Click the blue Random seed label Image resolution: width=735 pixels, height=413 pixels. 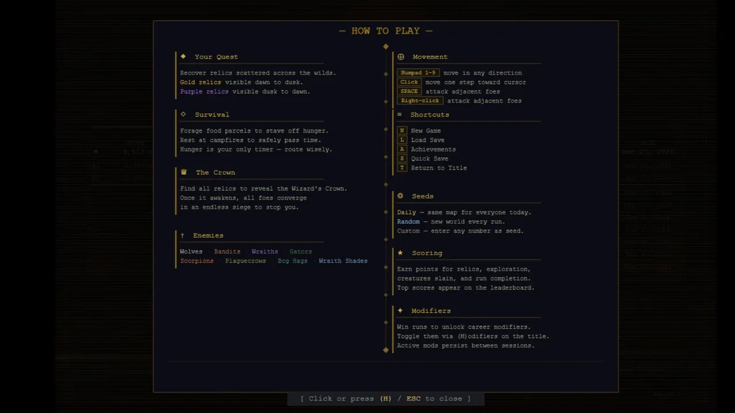pyautogui.click(x=408, y=221)
